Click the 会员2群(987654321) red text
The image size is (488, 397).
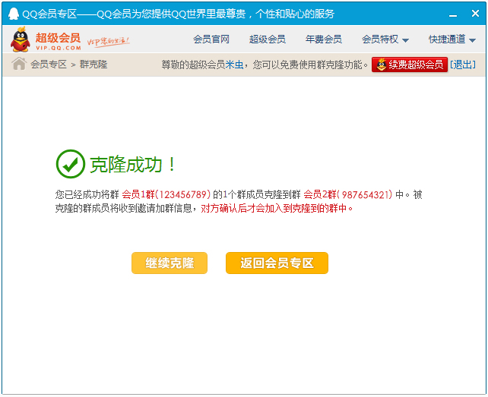point(348,194)
